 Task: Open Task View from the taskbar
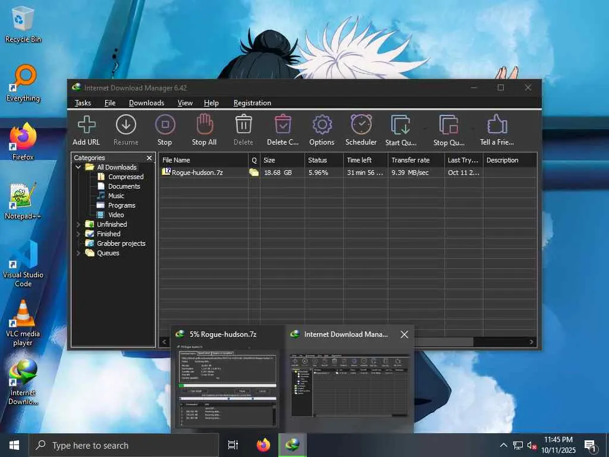click(233, 445)
